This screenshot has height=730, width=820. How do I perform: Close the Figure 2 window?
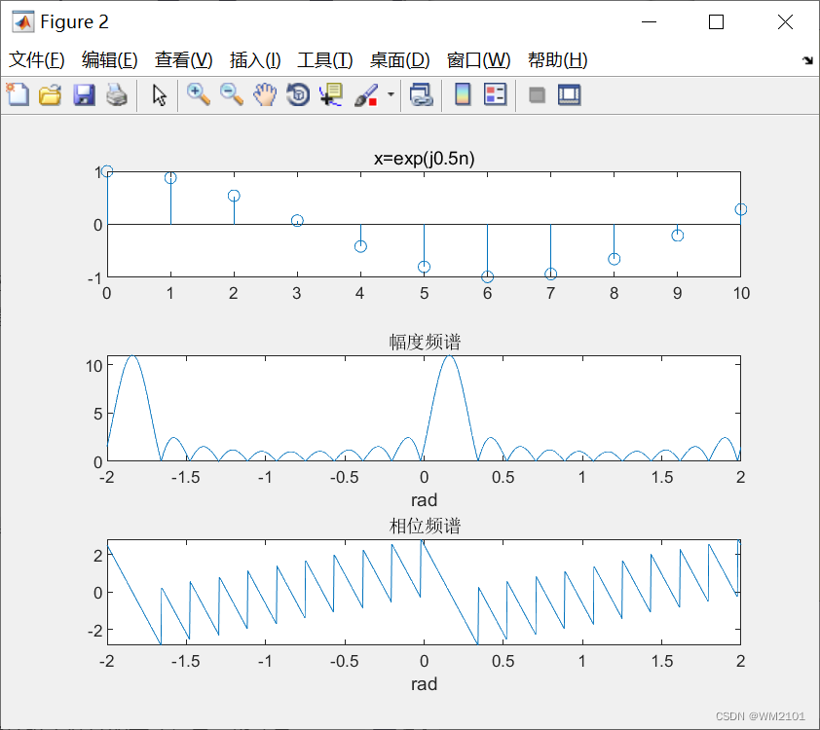(x=785, y=22)
